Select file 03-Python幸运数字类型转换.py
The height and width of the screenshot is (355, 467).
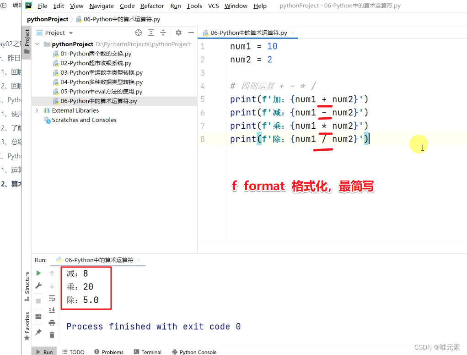tap(102, 72)
